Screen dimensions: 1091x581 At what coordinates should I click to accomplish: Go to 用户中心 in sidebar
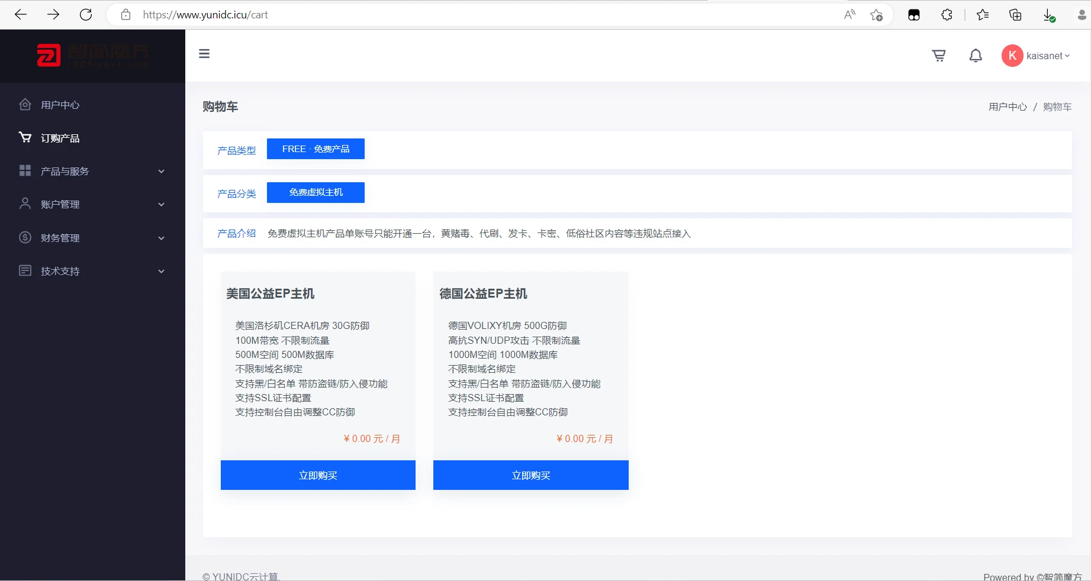coord(60,105)
